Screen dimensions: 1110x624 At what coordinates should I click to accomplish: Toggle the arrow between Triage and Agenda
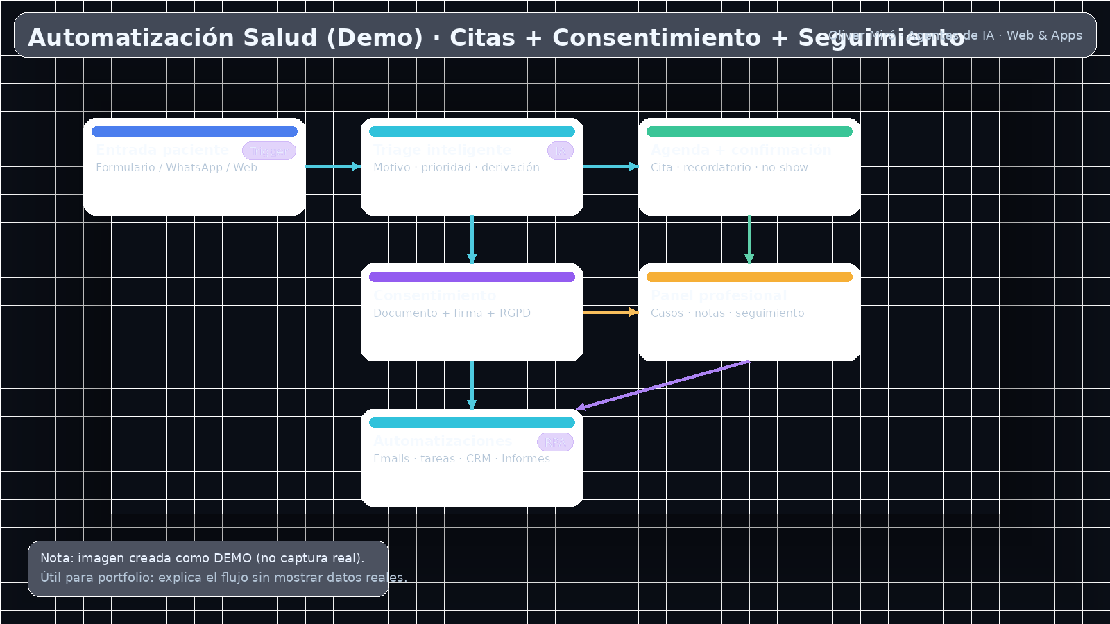[609, 166]
